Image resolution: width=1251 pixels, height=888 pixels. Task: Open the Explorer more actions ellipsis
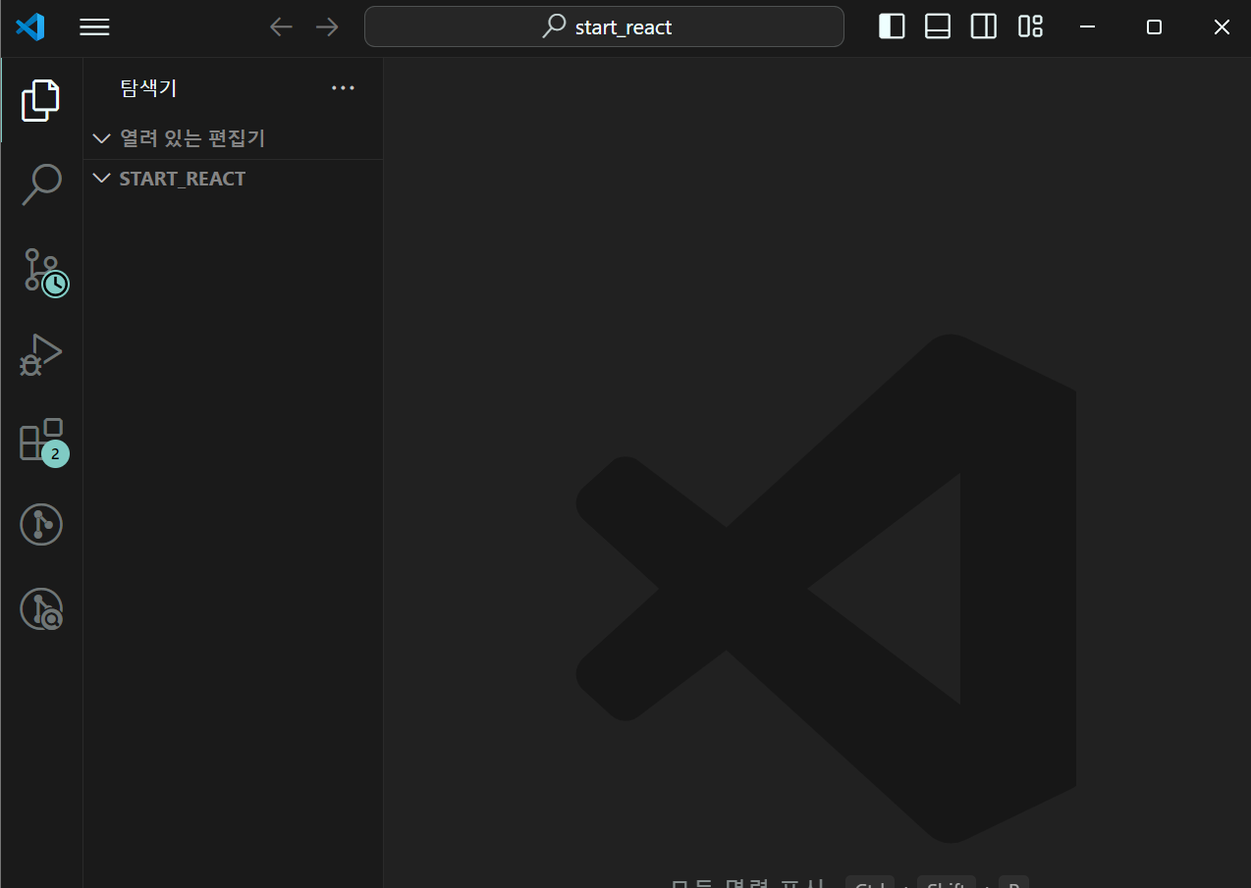point(343,88)
